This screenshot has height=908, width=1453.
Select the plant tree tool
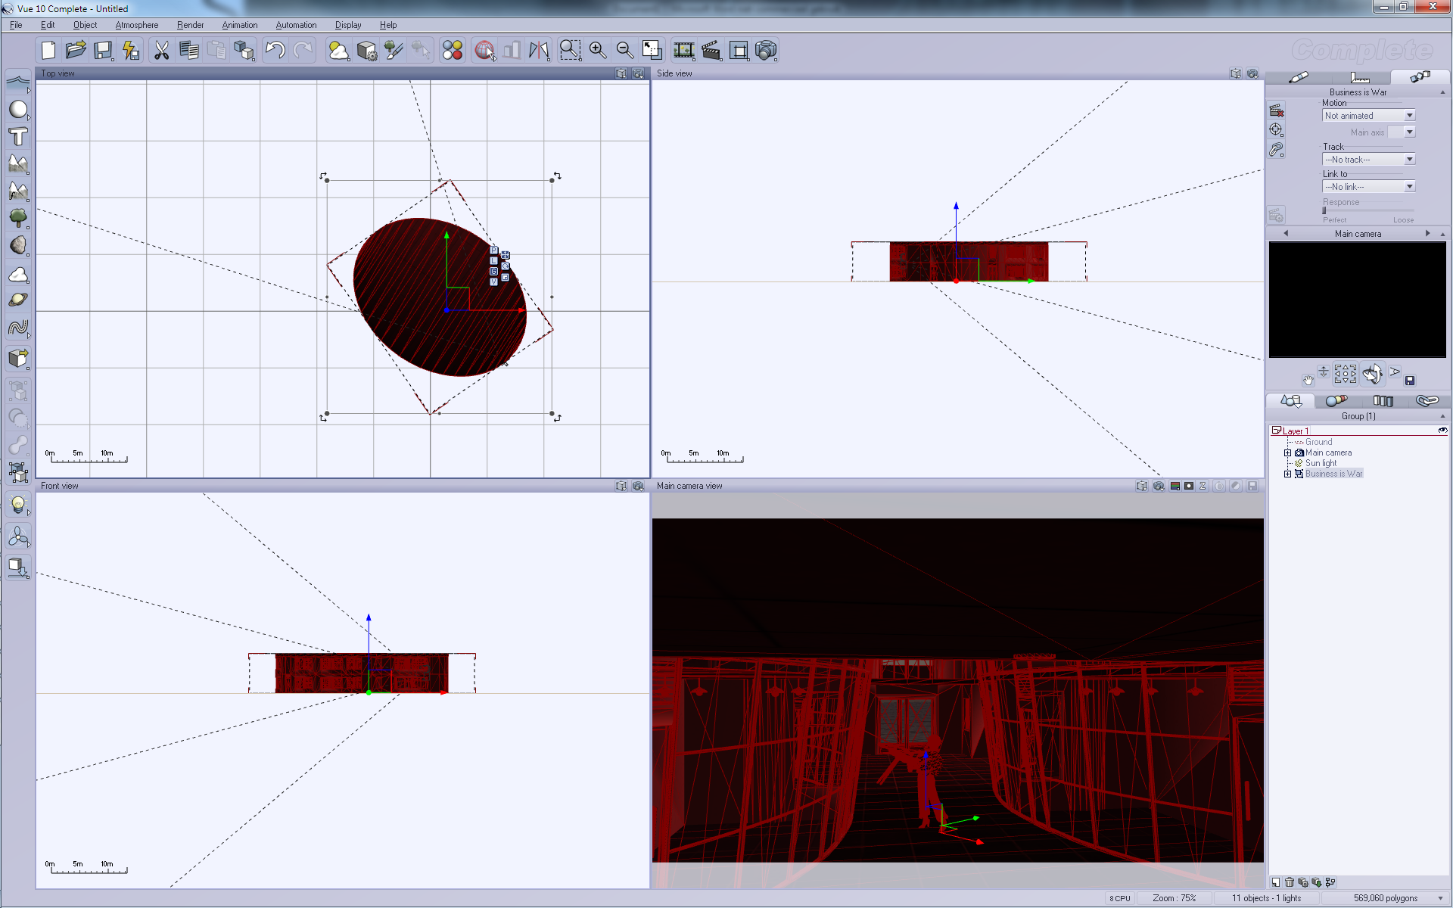(x=18, y=219)
